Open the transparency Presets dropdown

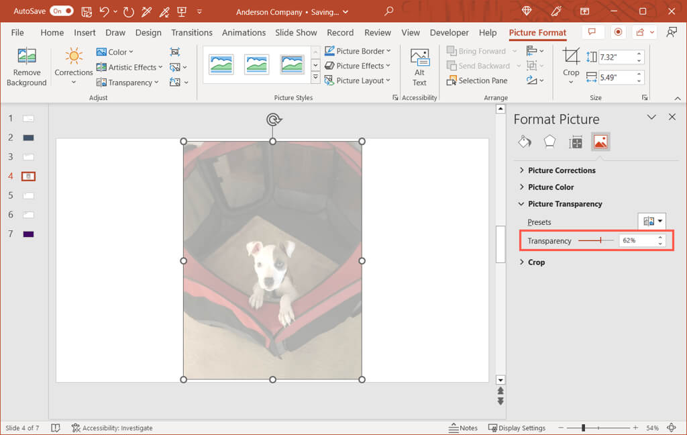(x=651, y=222)
